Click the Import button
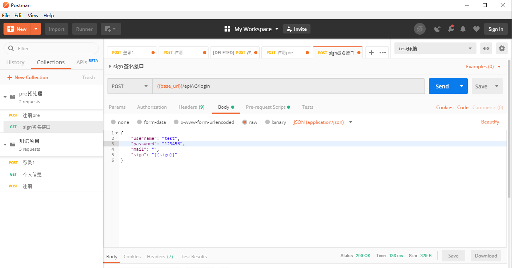 57,29
